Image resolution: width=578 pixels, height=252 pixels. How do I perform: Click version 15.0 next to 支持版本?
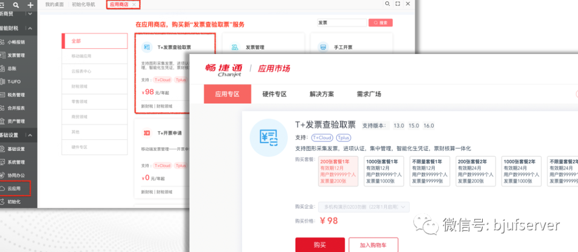414,126
